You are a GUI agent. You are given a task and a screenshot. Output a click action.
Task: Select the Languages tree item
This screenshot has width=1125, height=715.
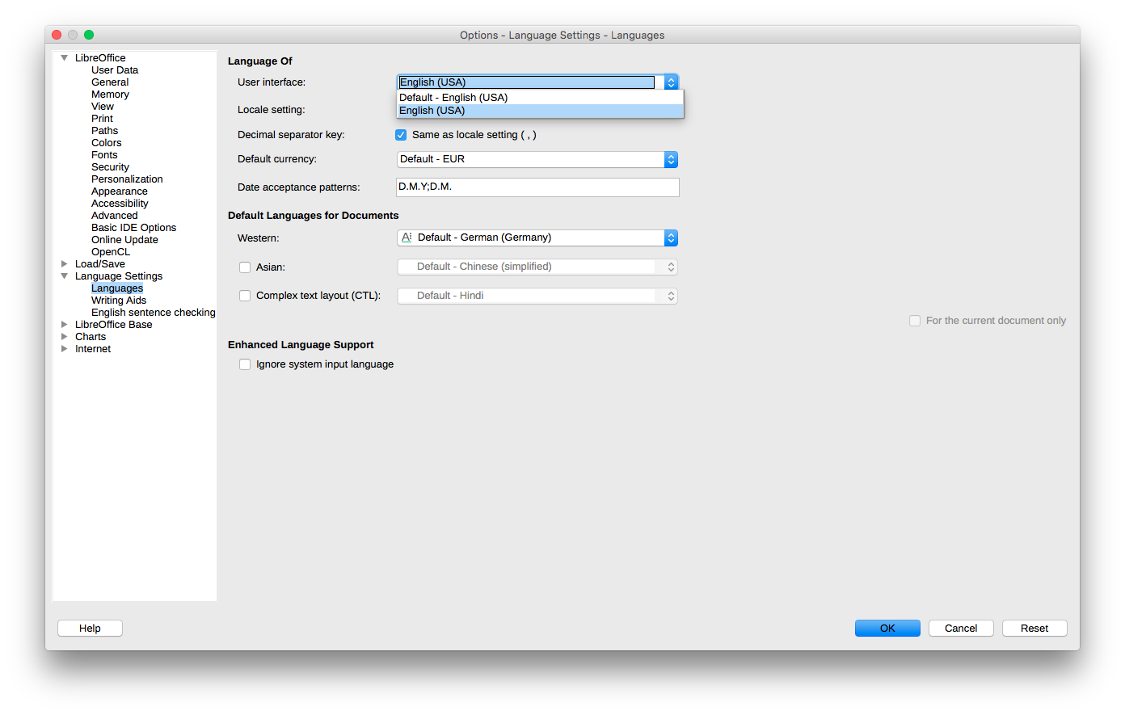click(x=117, y=288)
